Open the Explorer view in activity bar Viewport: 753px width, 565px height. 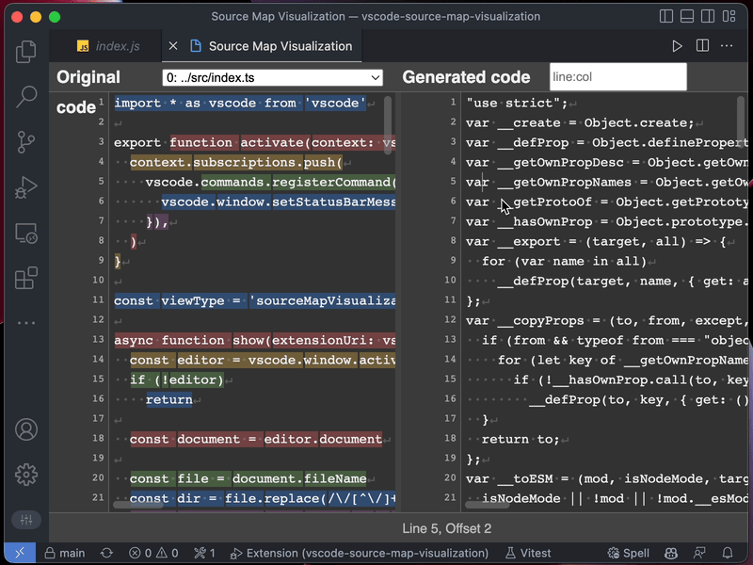pyautogui.click(x=26, y=52)
